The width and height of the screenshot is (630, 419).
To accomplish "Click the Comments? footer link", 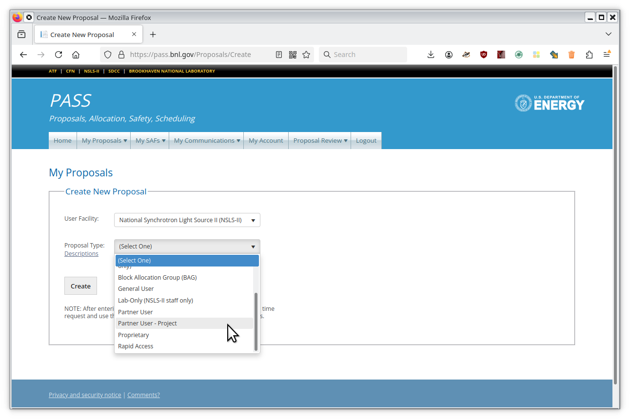I will 143,395.
